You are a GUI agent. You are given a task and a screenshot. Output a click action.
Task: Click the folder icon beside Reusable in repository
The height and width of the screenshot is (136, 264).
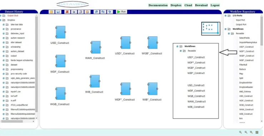tap(232, 33)
